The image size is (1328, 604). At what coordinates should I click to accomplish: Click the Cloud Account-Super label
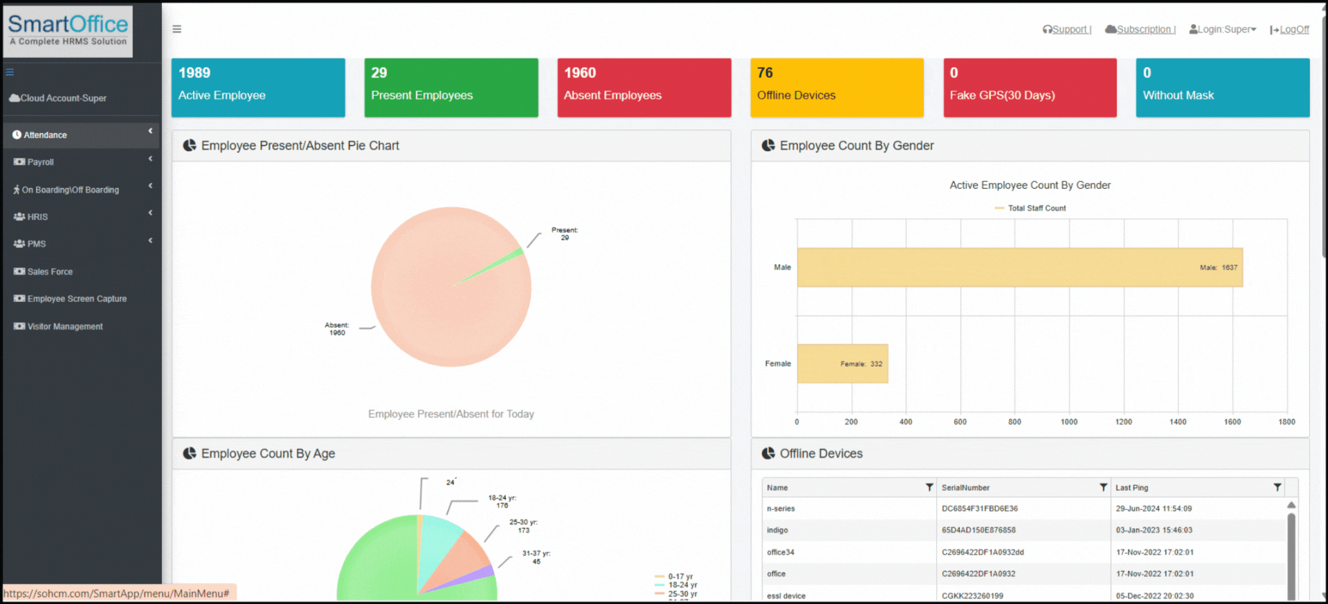click(x=63, y=98)
